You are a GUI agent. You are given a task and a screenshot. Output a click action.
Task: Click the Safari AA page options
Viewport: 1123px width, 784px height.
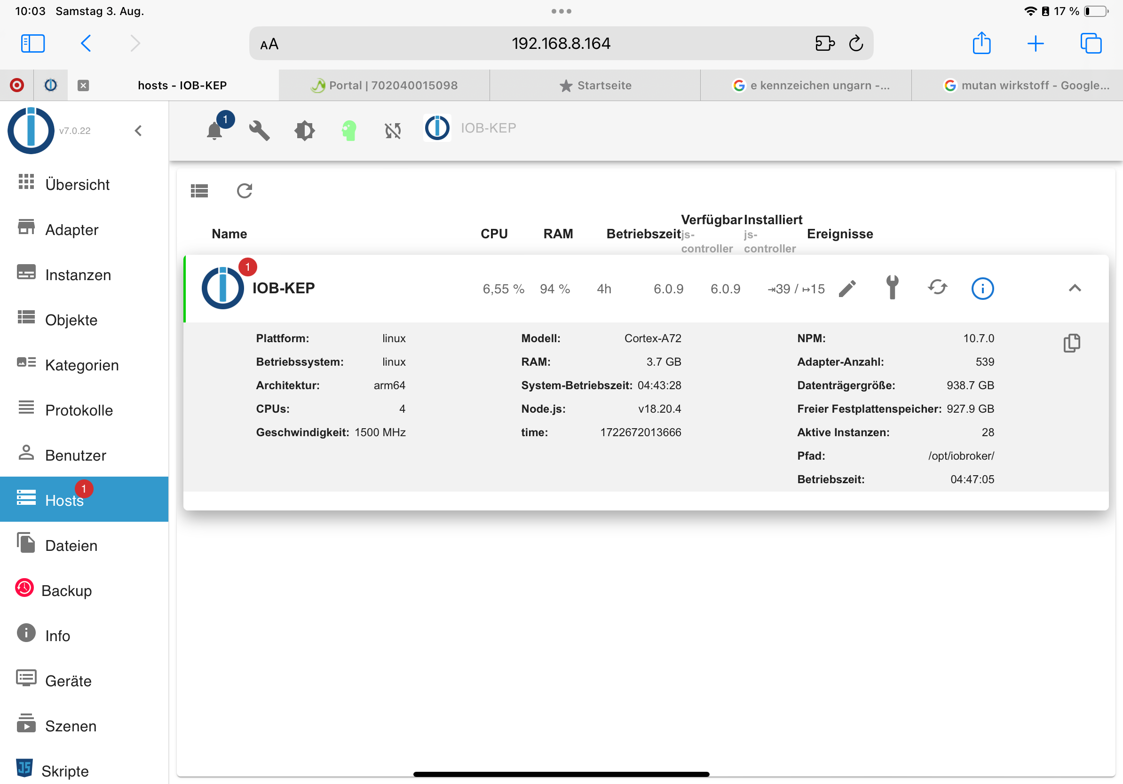[x=269, y=44]
